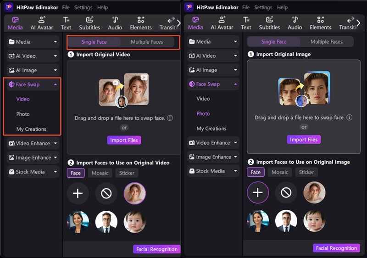Click Import Files button in left window
The width and height of the screenshot is (367, 258).
[124, 140]
